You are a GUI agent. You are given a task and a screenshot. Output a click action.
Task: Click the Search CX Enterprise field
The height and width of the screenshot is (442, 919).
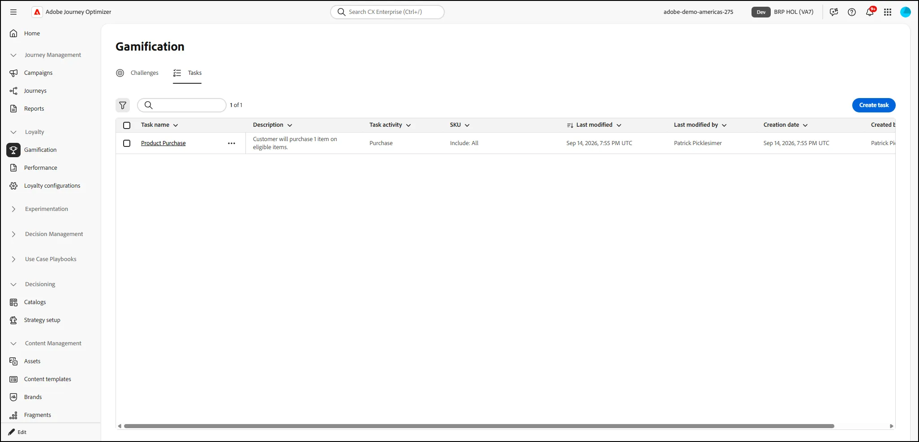coord(387,12)
